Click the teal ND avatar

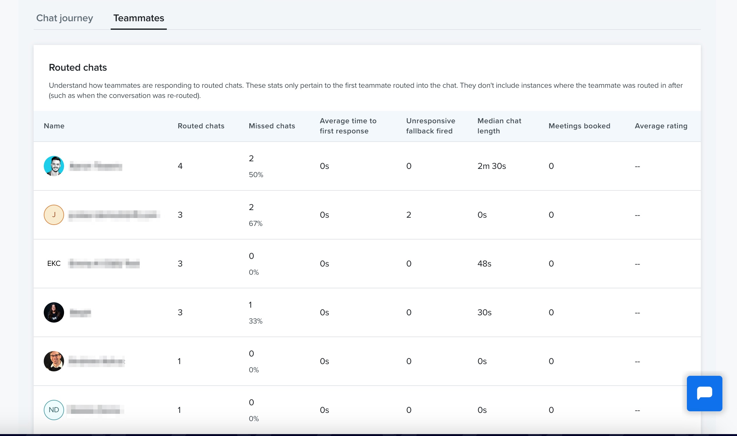tap(54, 410)
